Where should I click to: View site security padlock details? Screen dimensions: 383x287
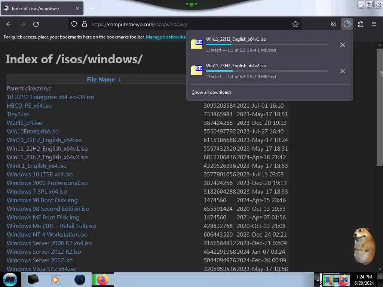[x=85, y=24]
